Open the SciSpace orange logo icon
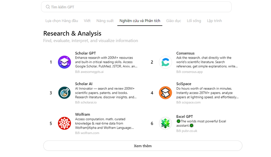 [x=165, y=93]
